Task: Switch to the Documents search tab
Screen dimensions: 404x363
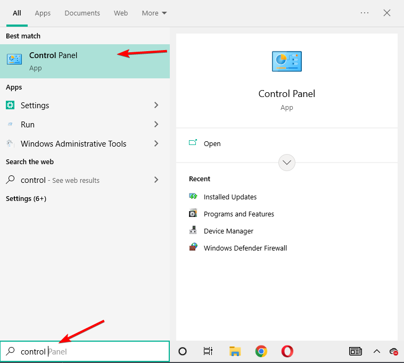Action: tap(82, 13)
